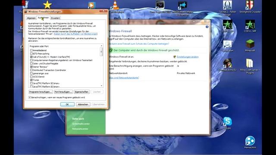
Task: Launch Combat Arms EU shortcut
Action: pyautogui.click(x=228, y=65)
